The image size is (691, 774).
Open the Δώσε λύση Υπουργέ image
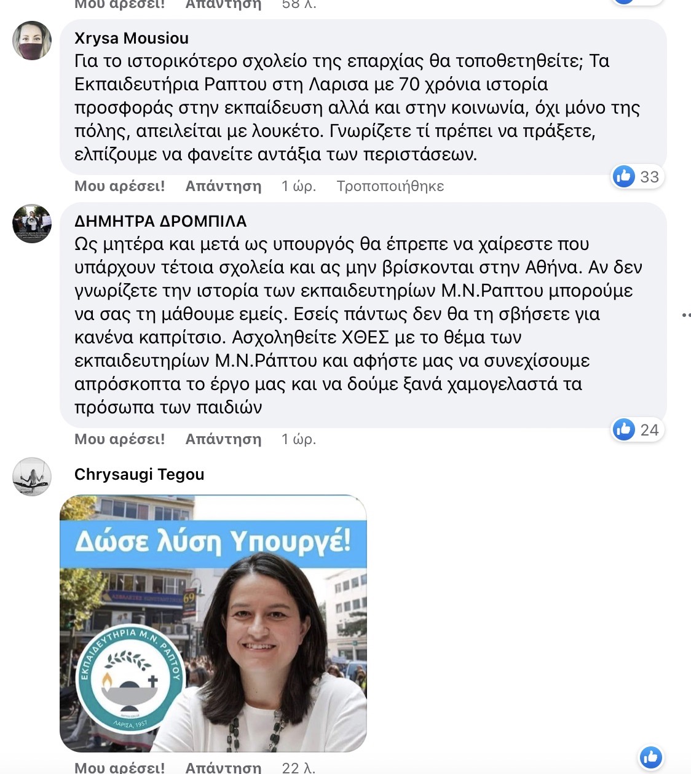pyautogui.click(x=213, y=623)
